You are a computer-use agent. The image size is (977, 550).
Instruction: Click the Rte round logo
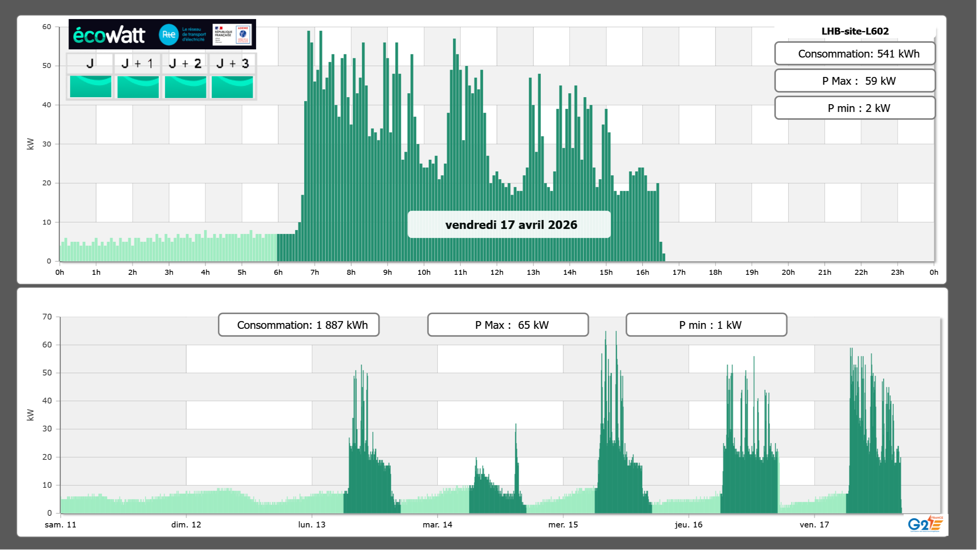click(x=168, y=35)
